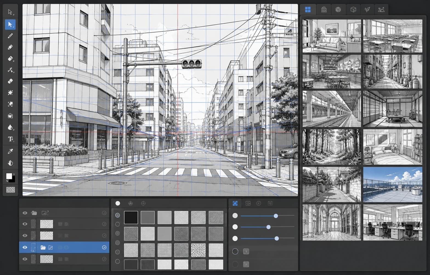The width and height of the screenshot is (430, 275).
Task: Toggle visibility of the bottom layer row
Action: (x=25, y=259)
